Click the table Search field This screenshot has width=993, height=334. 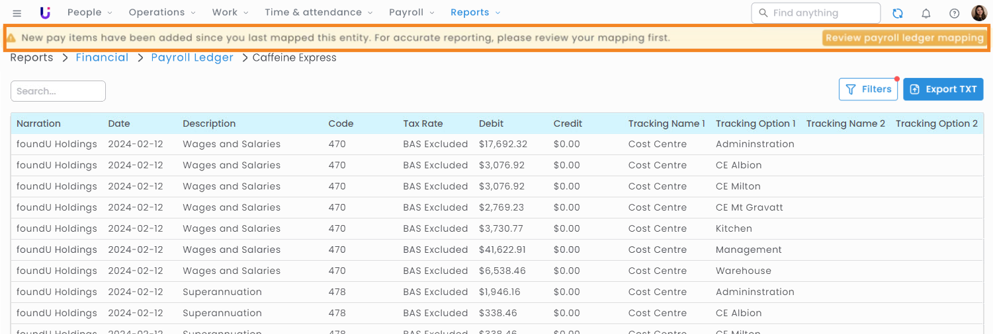[58, 91]
